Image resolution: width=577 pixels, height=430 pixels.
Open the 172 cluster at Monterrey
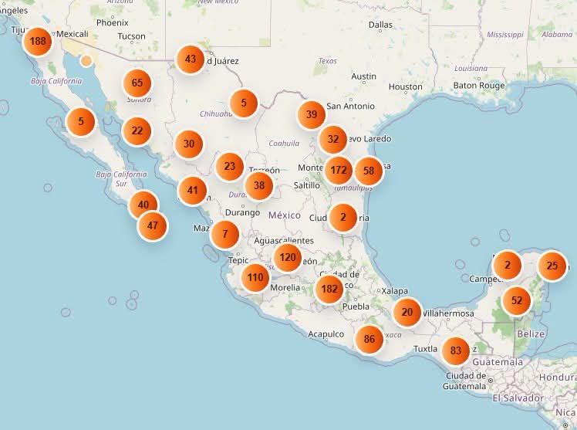click(339, 171)
